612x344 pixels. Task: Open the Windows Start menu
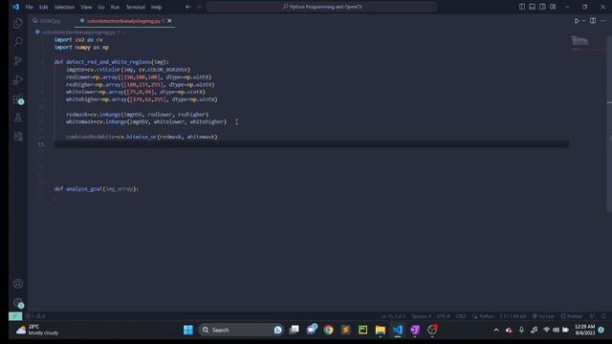[188, 330]
